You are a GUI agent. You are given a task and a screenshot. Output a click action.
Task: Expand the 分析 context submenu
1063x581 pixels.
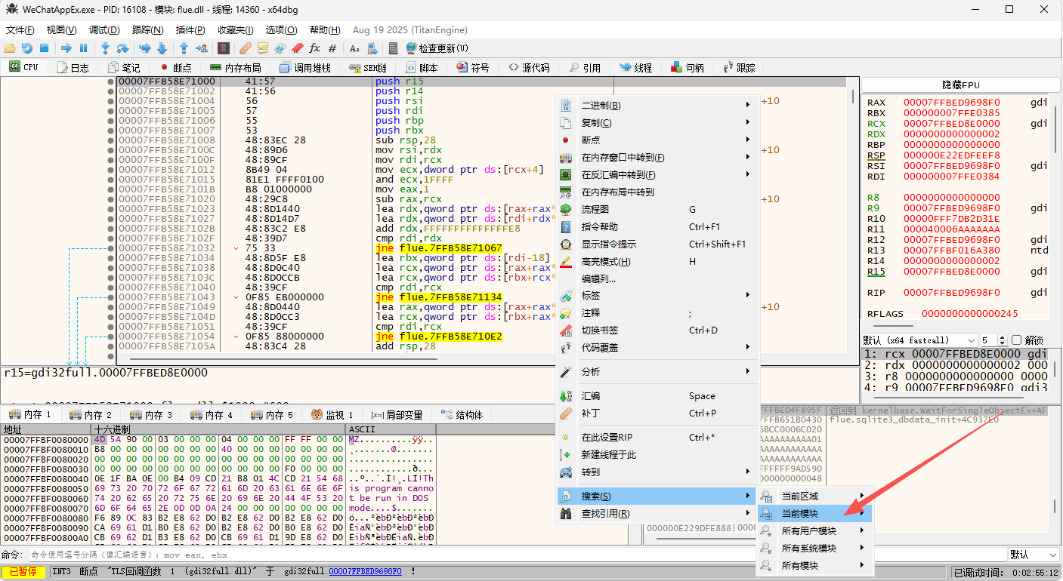click(657, 372)
